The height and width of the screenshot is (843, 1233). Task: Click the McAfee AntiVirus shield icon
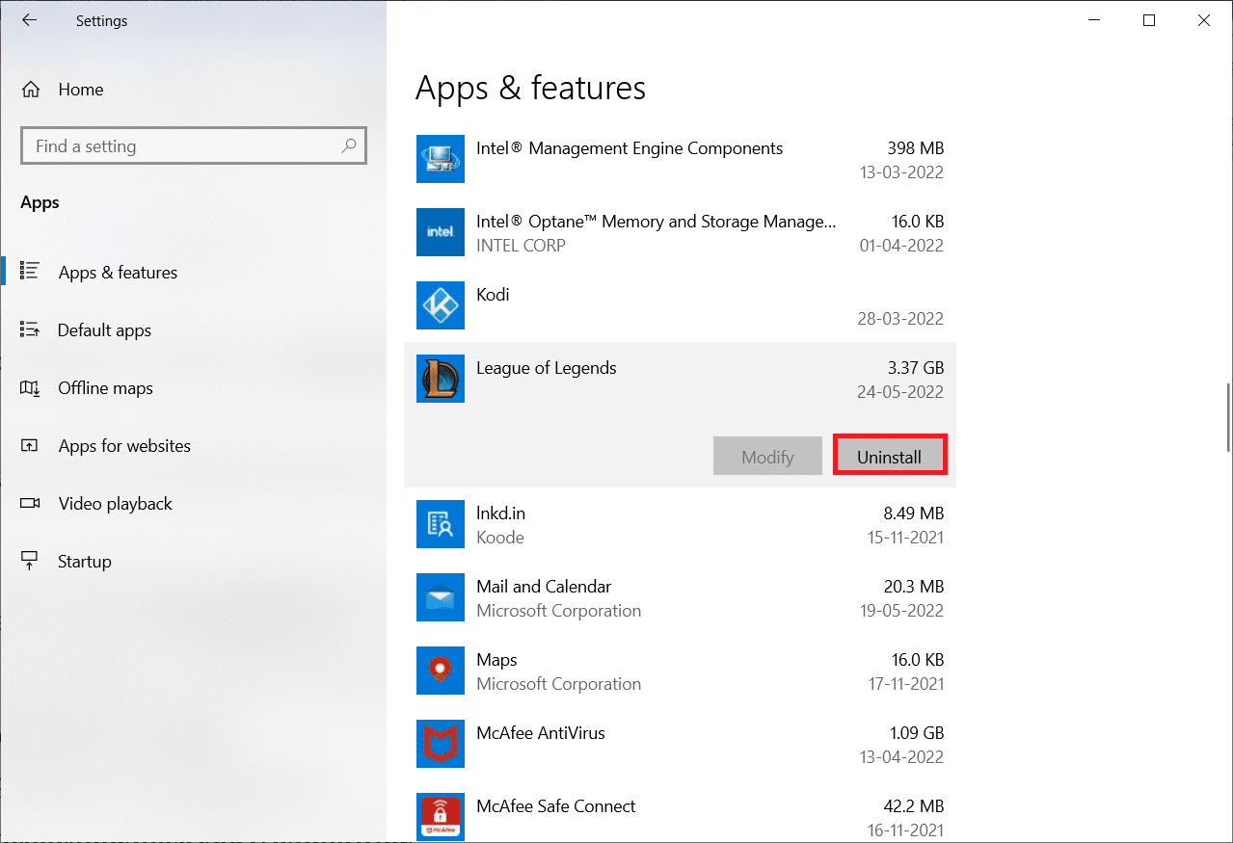(x=441, y=744)
